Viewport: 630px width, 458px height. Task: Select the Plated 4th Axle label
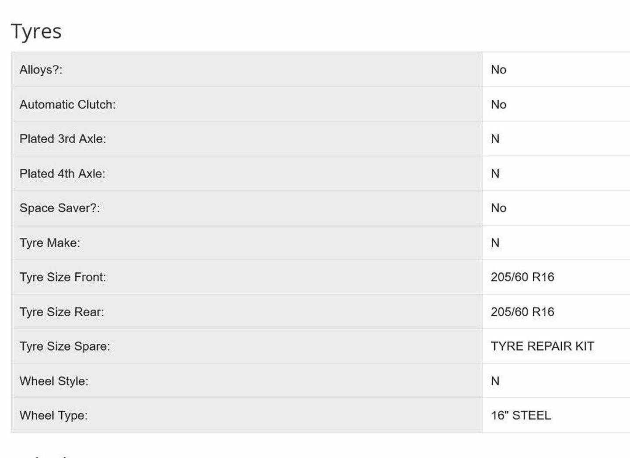click(63, 174)
